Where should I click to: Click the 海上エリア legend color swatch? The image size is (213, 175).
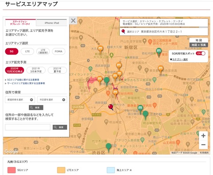coord(111,170)
